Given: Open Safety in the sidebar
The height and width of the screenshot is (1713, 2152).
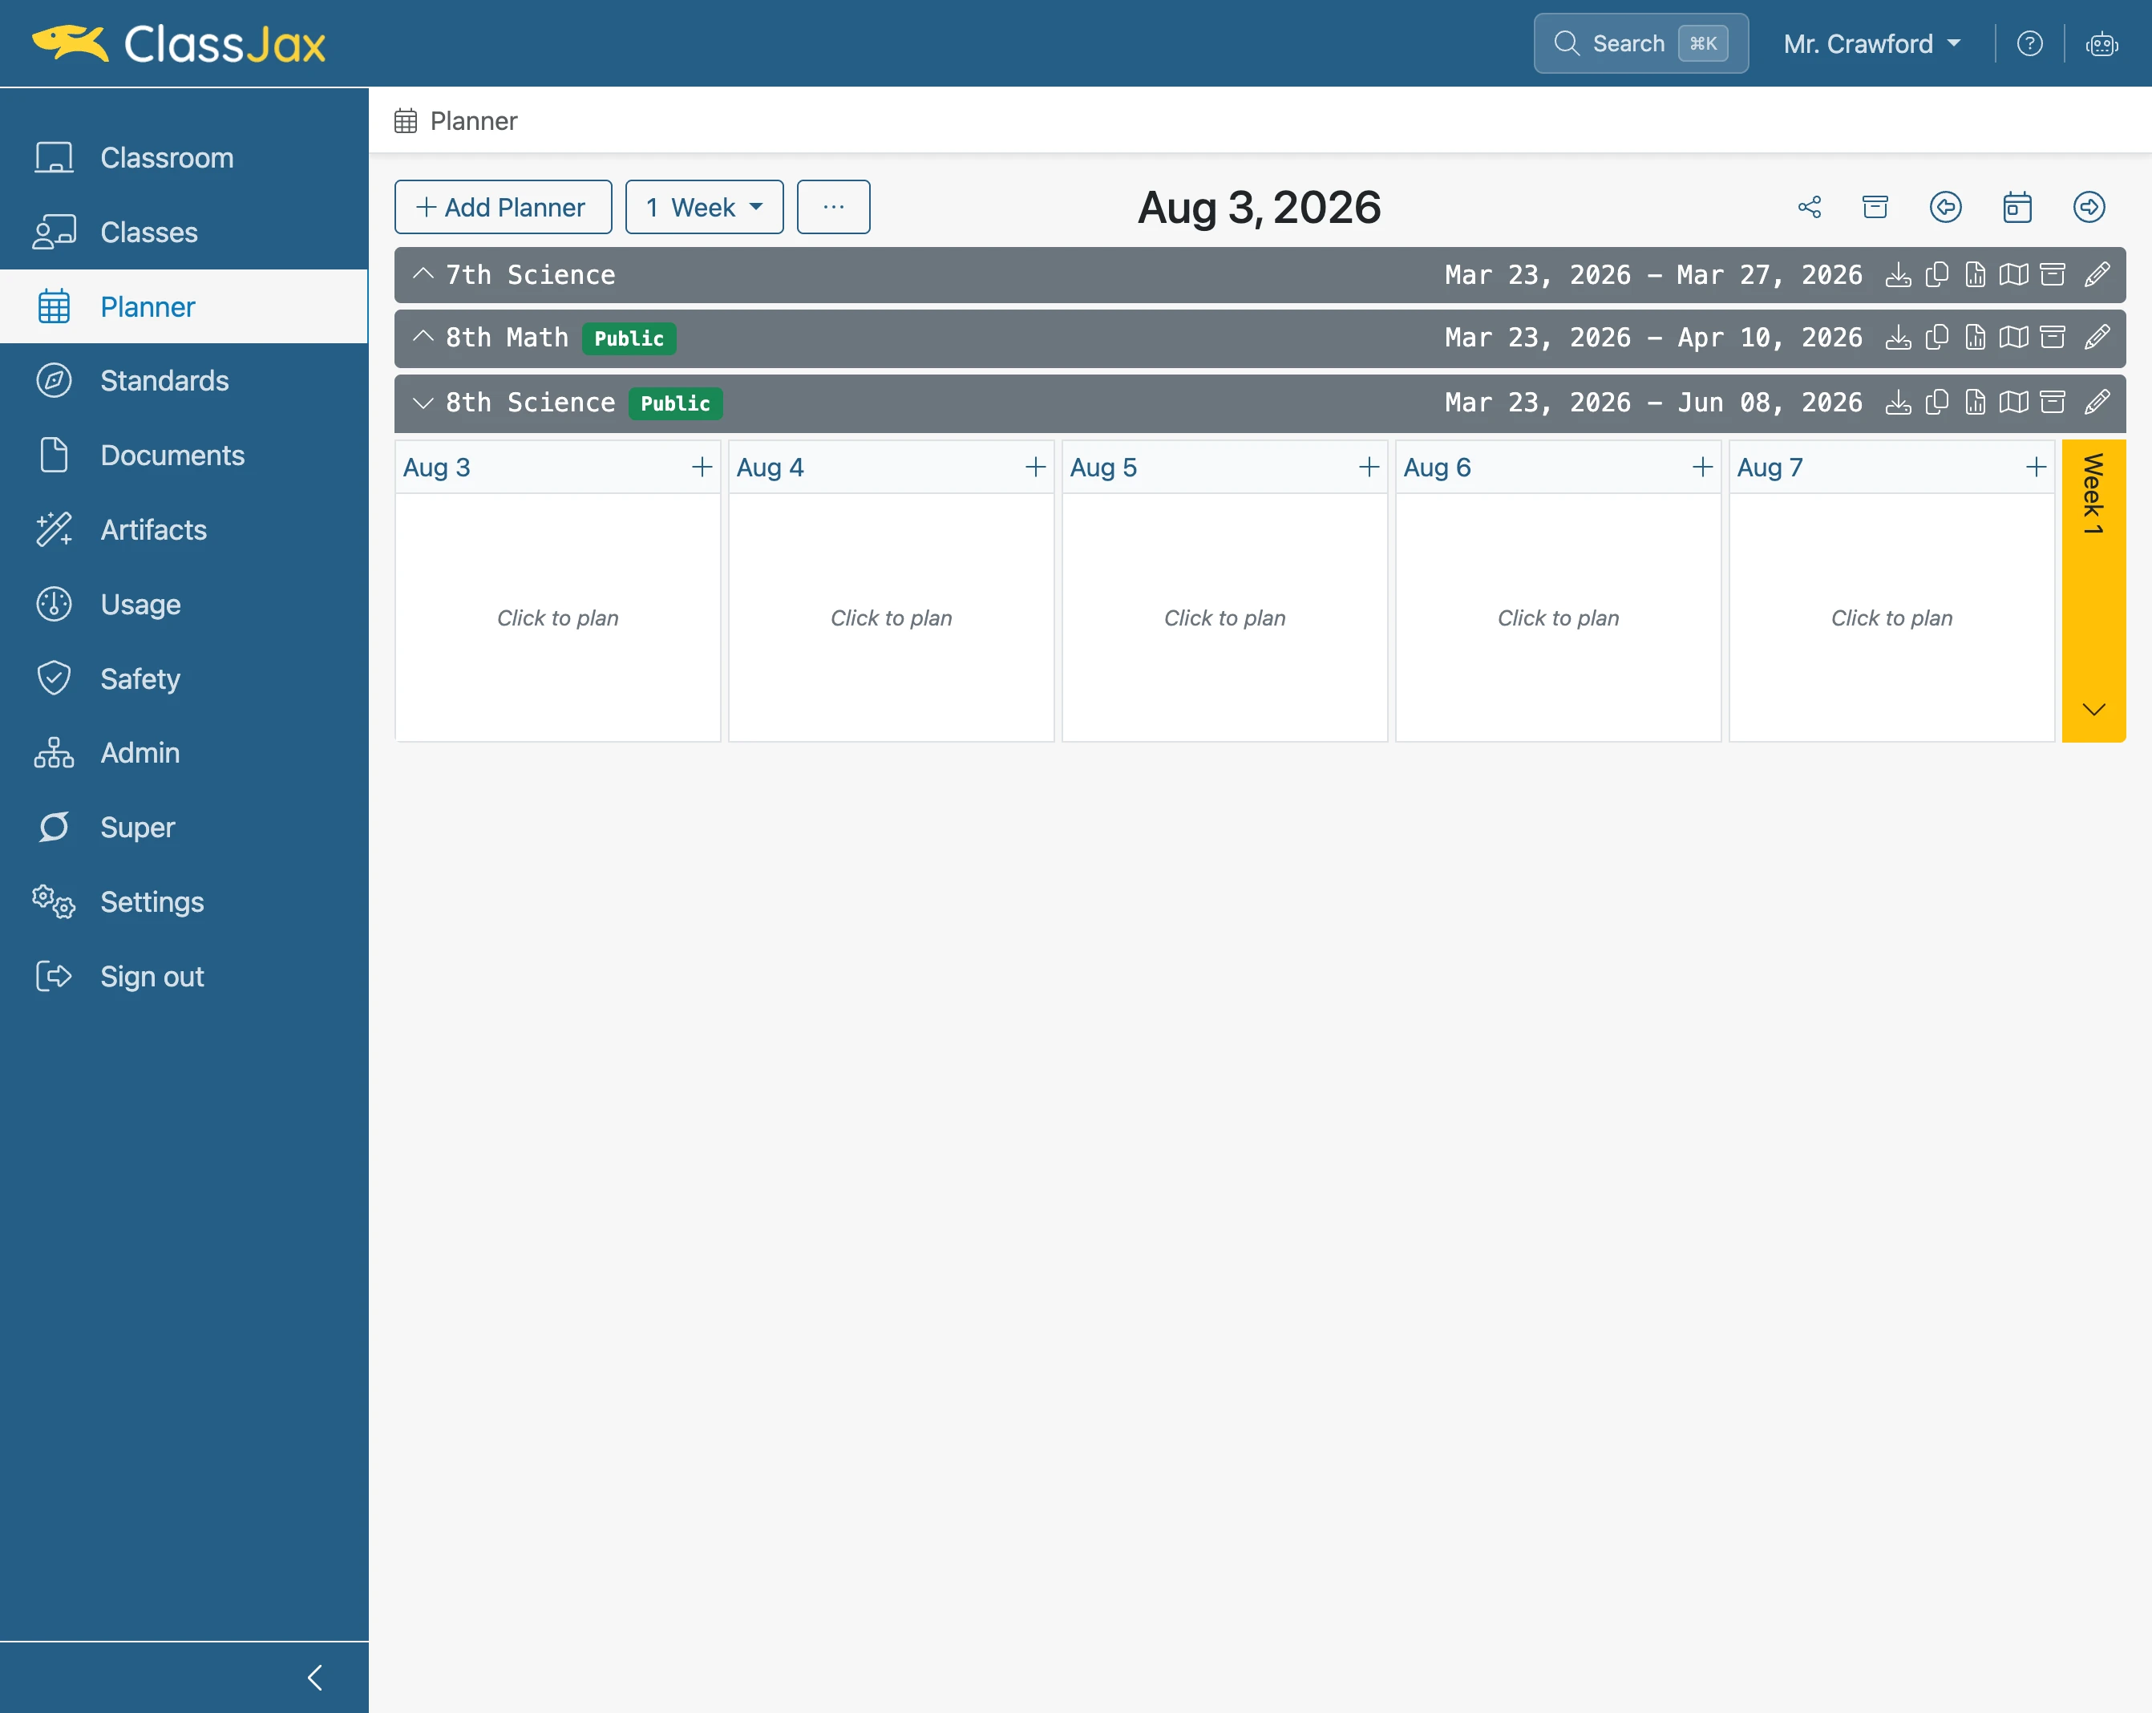Looking at the screenshot, I should [x=184, y=678].
